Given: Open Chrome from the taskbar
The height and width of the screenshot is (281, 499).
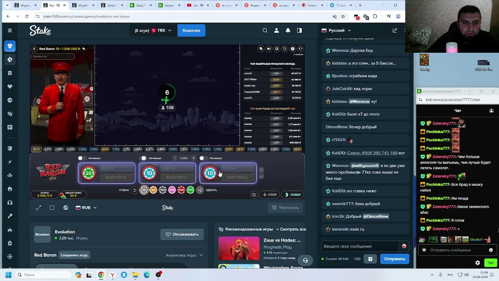Looking at the screenshot, I should [101, 275].
